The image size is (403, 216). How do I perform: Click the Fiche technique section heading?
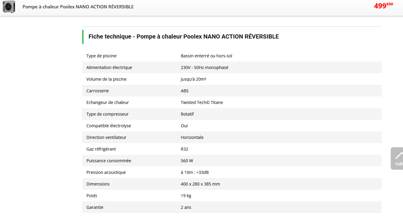pos(183,36)
